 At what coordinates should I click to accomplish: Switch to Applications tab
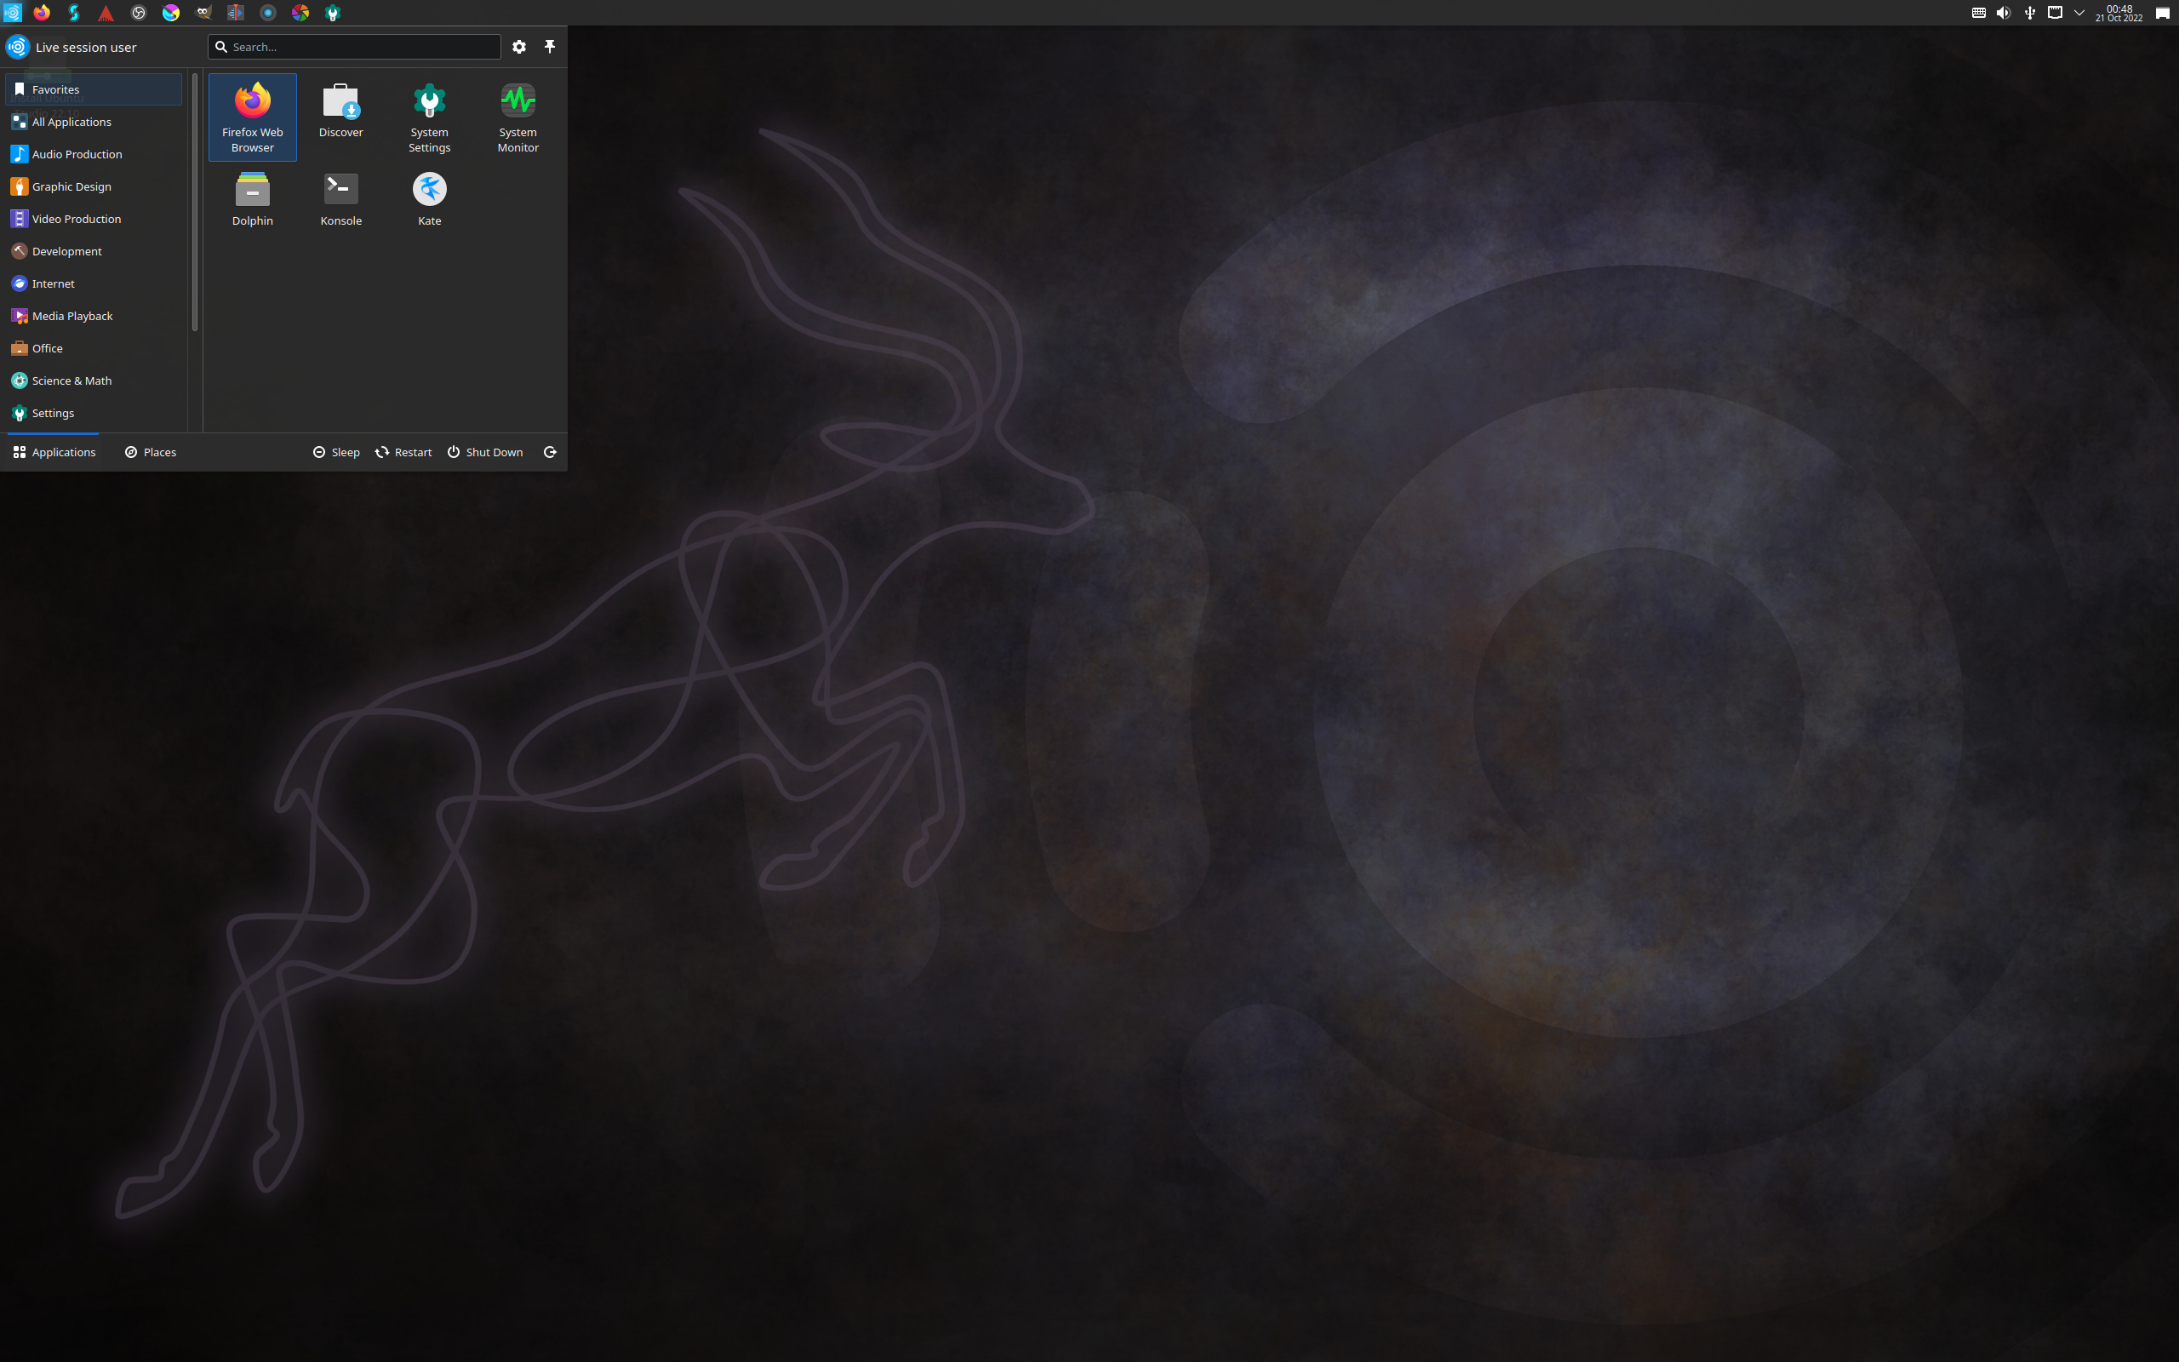point(54,452)
